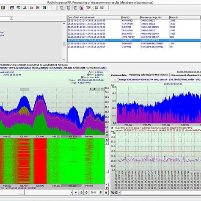Click the small arrow dropdown below waterfall
The image size is (201, 201).
coord(71,192)
